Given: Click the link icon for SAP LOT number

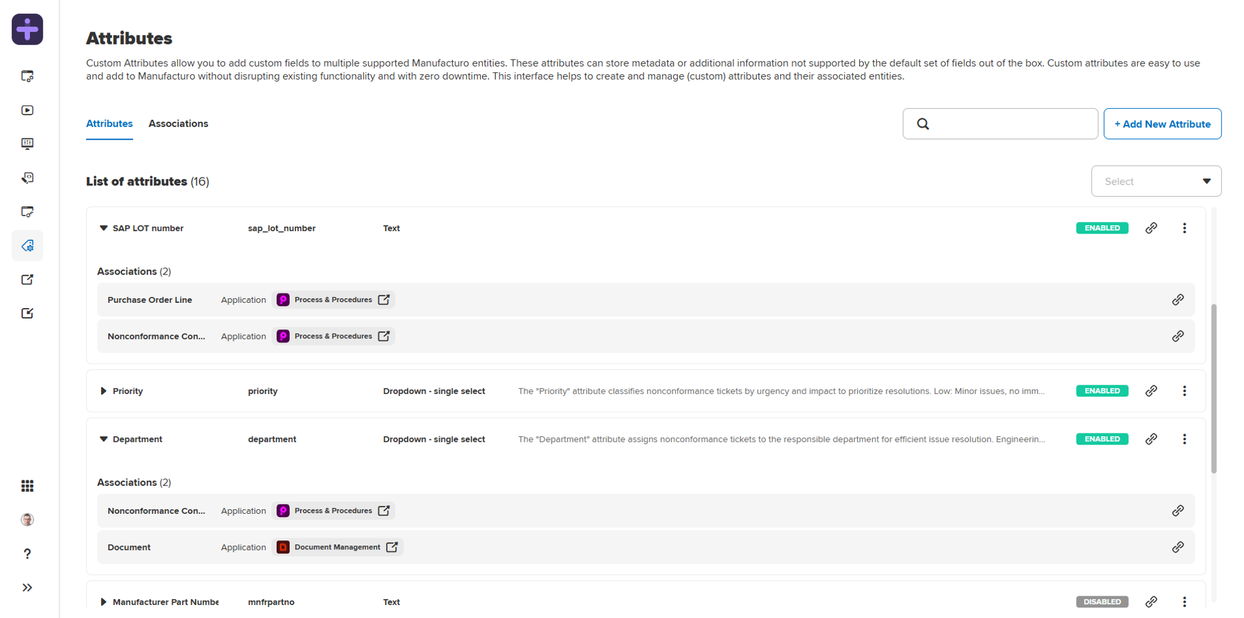Looking at the screenshot, I should tap(1151, 228).
